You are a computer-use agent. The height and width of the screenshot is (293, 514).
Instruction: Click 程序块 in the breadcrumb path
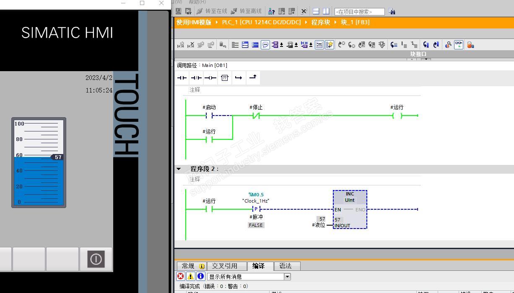tap(321, 22)
